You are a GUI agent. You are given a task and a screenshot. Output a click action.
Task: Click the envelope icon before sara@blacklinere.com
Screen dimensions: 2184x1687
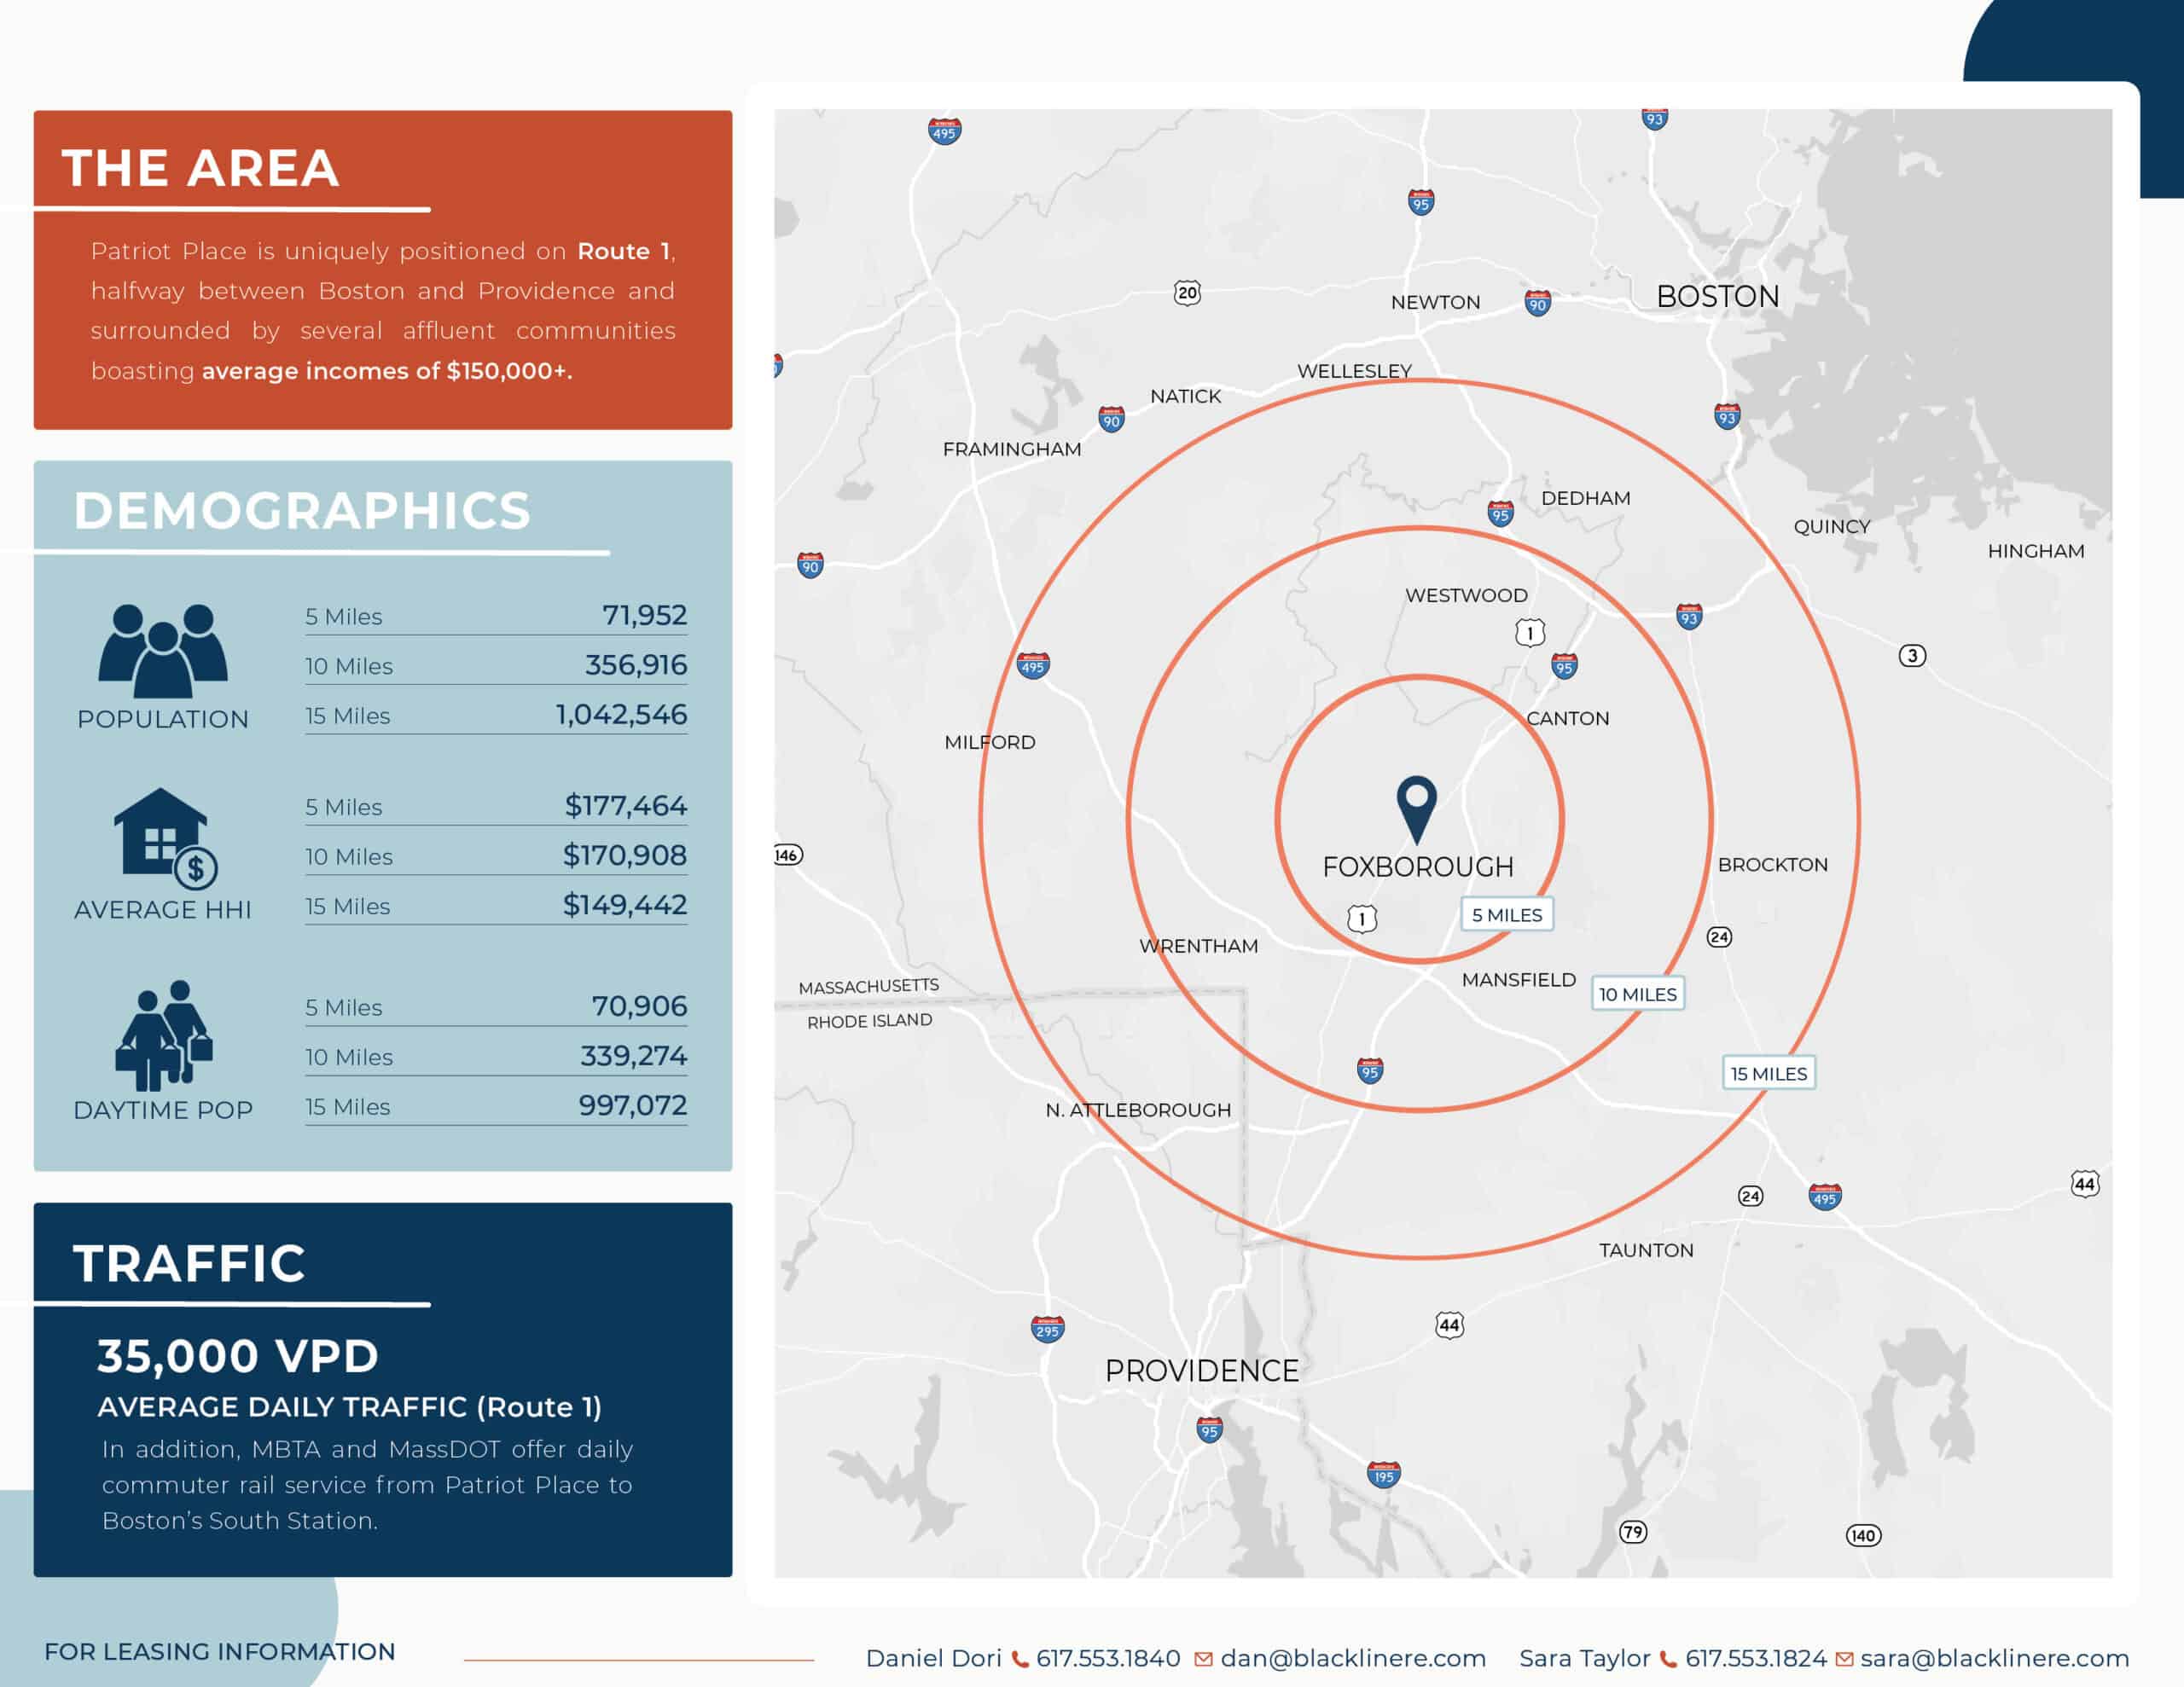pyautogui.click(x=1845, y=1659)
